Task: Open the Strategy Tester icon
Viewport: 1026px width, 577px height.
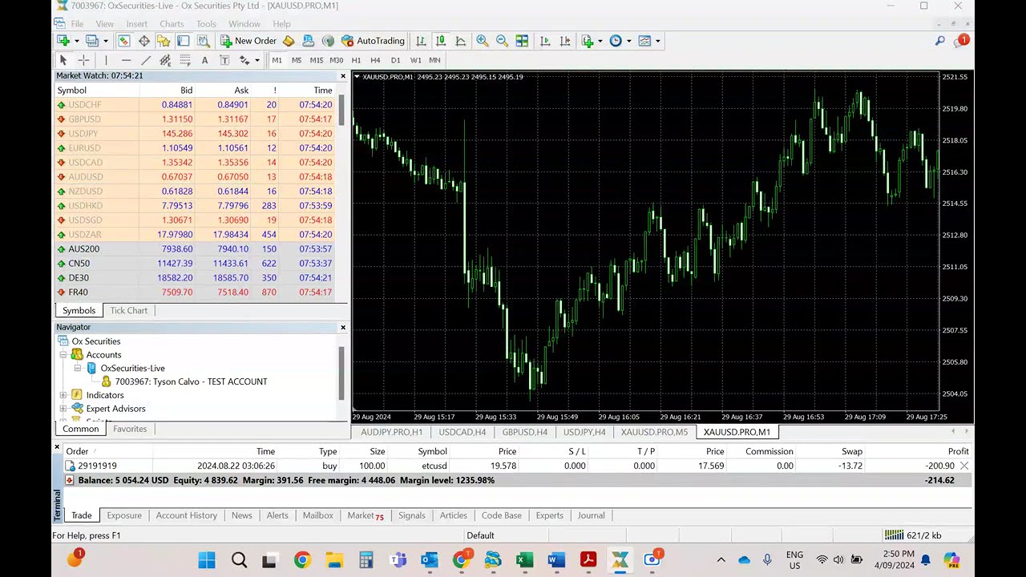Action: [203, 41]
